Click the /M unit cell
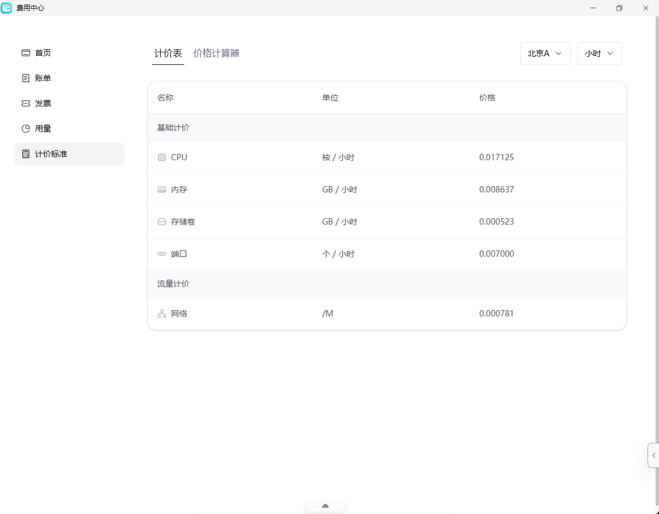The width and height of the screenshot is (659, 514). point(328,314)
